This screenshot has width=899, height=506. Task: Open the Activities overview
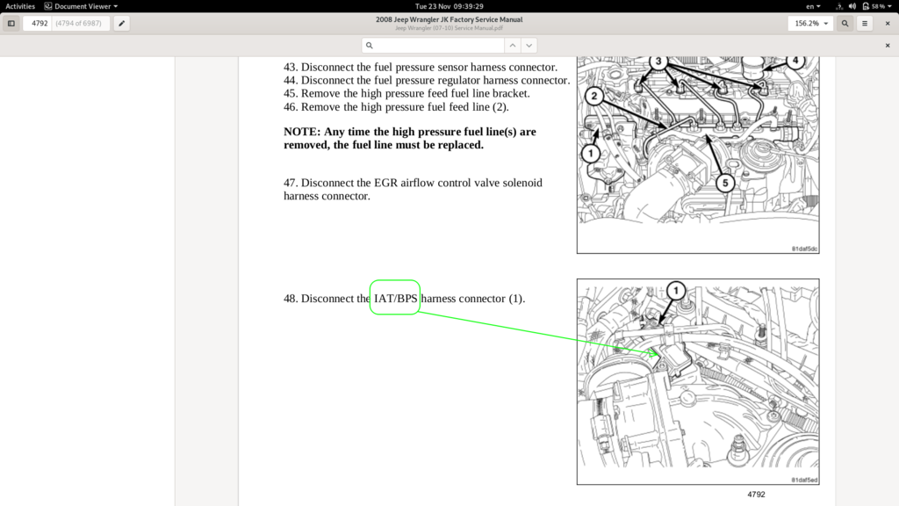[x=20, y=6]
